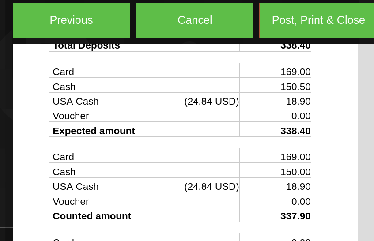Click the 169.00 Card value in counted section
374x241 pixels.
coord(295,157)
